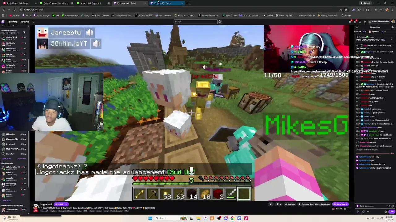Open Prime loot crown icon
This screenshot has height=222, width=396.
[350, 22]
